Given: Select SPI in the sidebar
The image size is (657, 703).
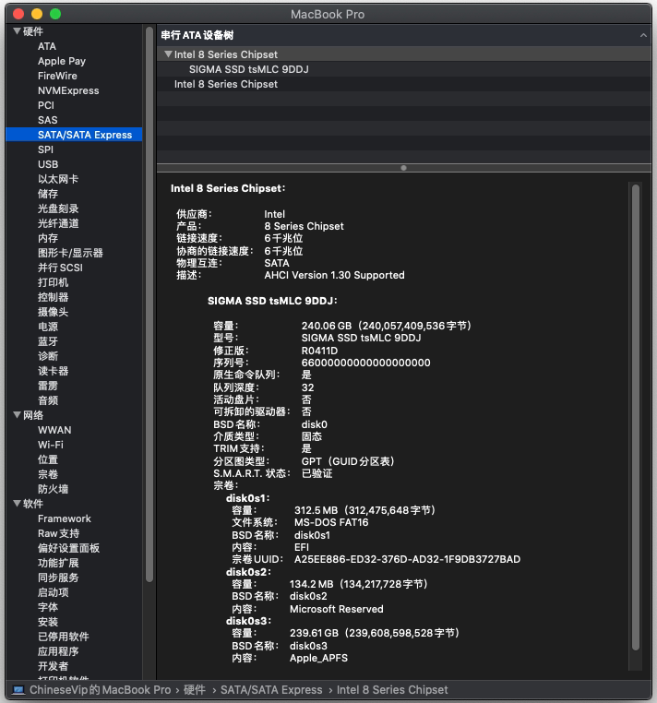Looking at the screenshot, I should tap(46, 149).
